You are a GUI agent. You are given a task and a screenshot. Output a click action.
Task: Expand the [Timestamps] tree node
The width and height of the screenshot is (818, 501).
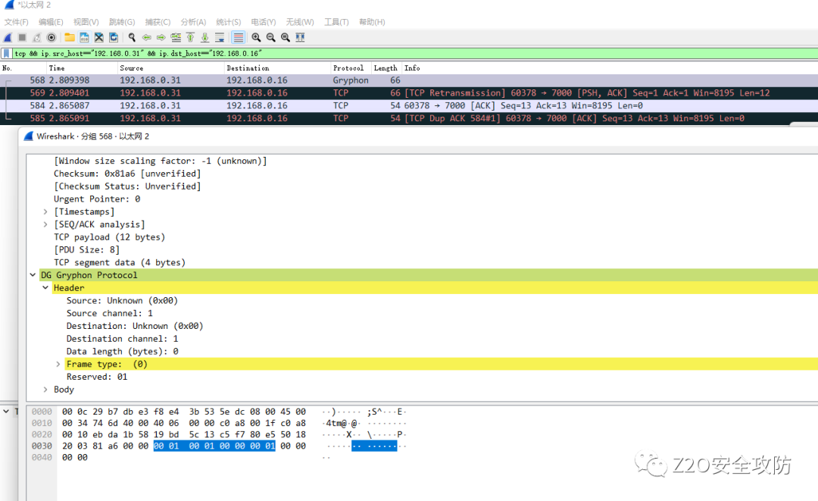coord(45,212)
